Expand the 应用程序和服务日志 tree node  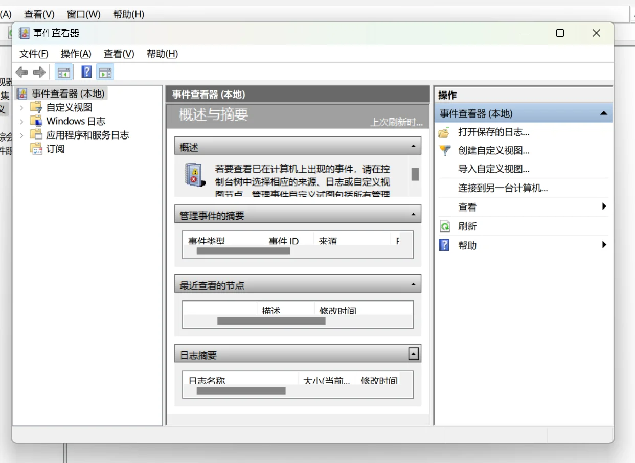(x=21, y=135)
